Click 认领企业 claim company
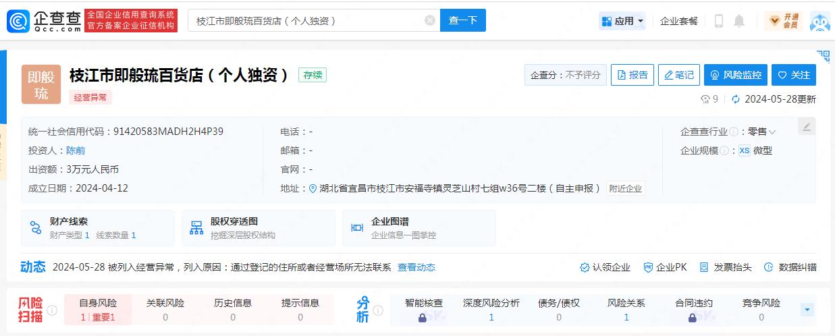The width and height of the screenshot is (835, 336). (605, 267)
